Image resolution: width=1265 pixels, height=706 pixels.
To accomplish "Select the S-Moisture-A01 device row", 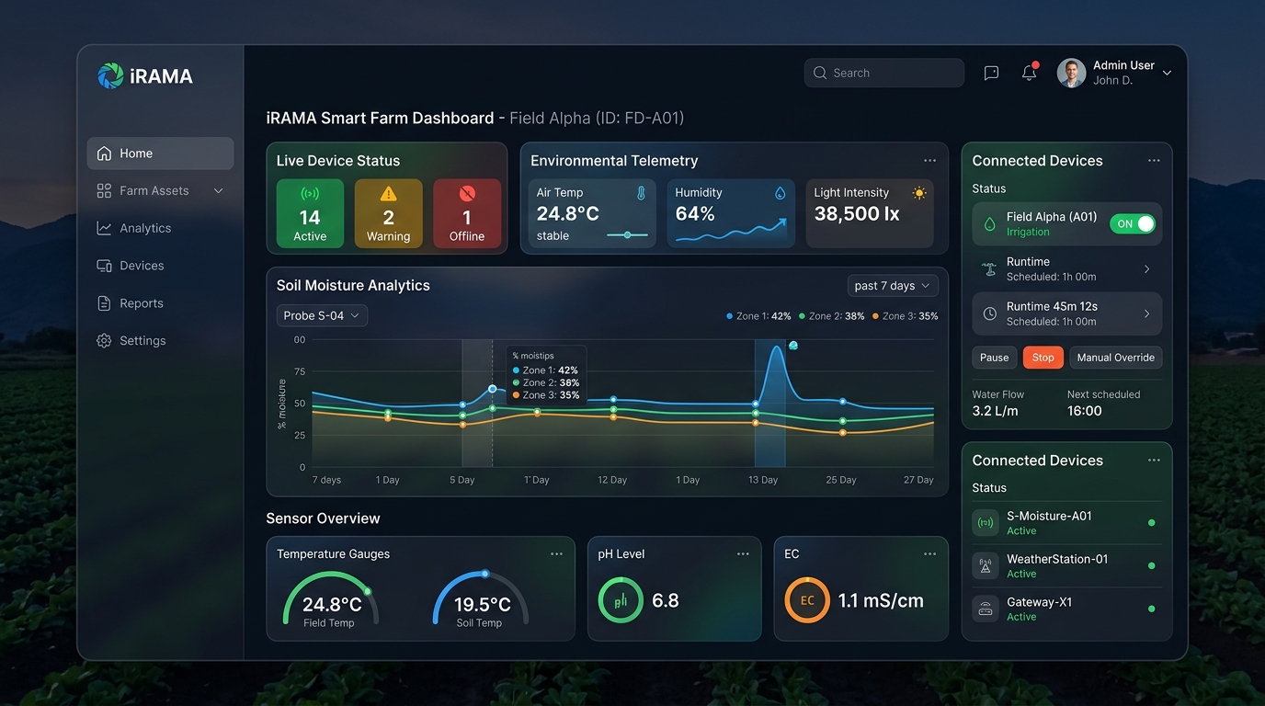I will pos(1067,523).
